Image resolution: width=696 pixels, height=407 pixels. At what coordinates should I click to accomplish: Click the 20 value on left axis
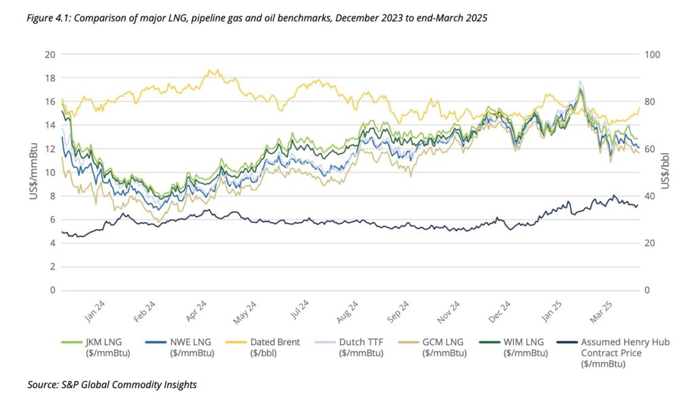pos(50,54)
